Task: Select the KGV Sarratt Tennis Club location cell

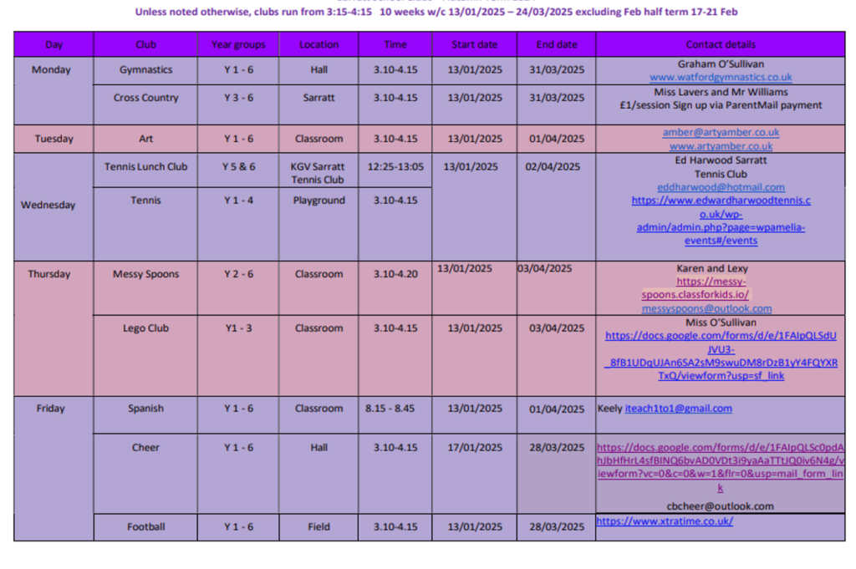Action: pos(318,173)
